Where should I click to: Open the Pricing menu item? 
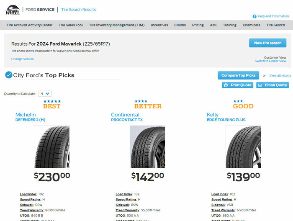198,25
